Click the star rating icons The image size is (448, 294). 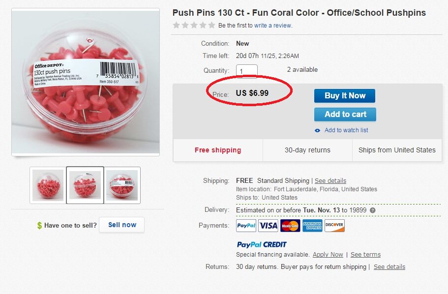(x=194, y=25)
